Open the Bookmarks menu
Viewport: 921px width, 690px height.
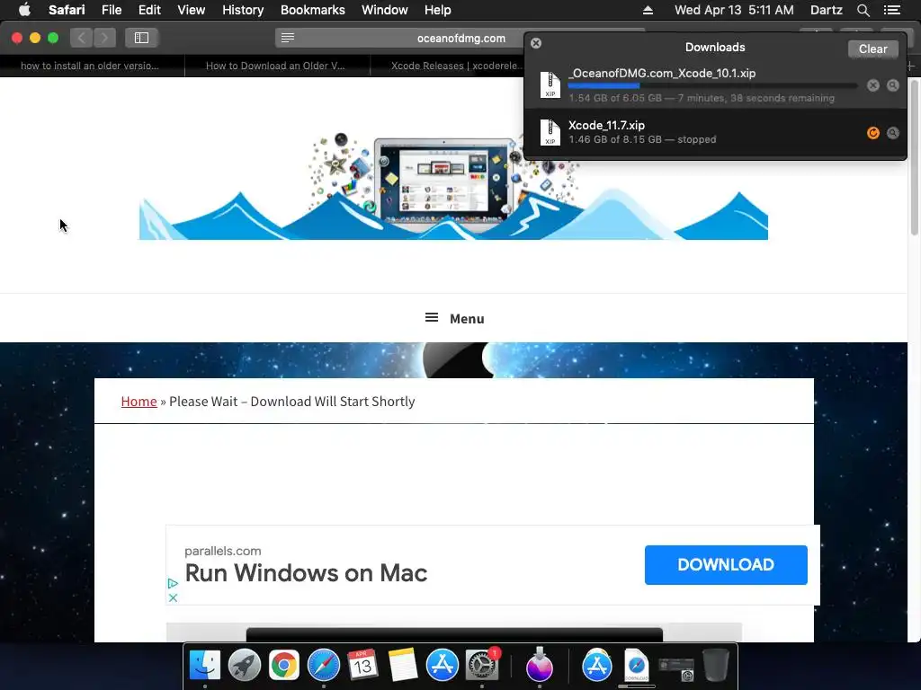pos(312,10)
